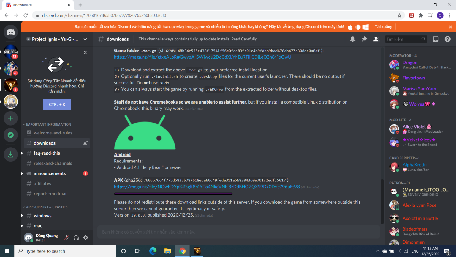Toggle member list visibility
This screenshot has height=257, width=456.
[376, 39]
